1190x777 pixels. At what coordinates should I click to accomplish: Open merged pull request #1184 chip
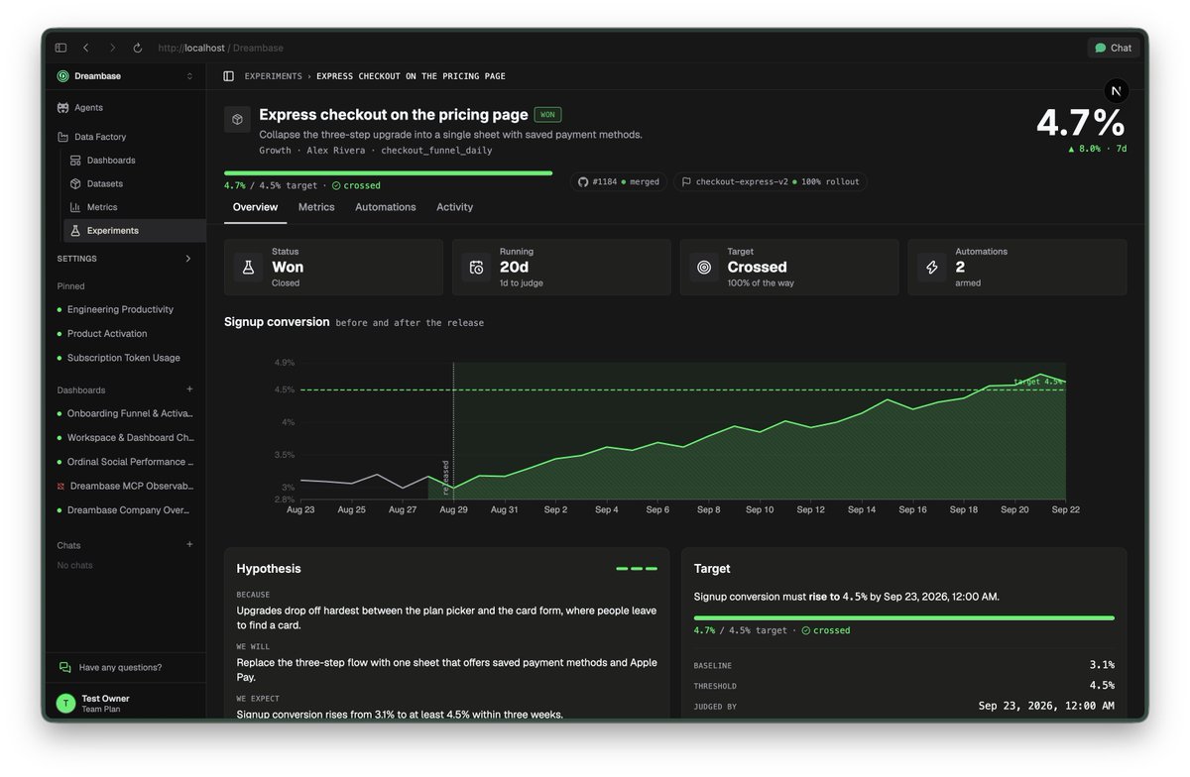(x=618, y=182)
